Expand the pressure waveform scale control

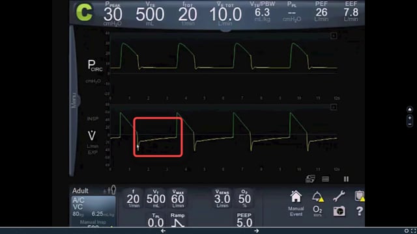(334, 36)
